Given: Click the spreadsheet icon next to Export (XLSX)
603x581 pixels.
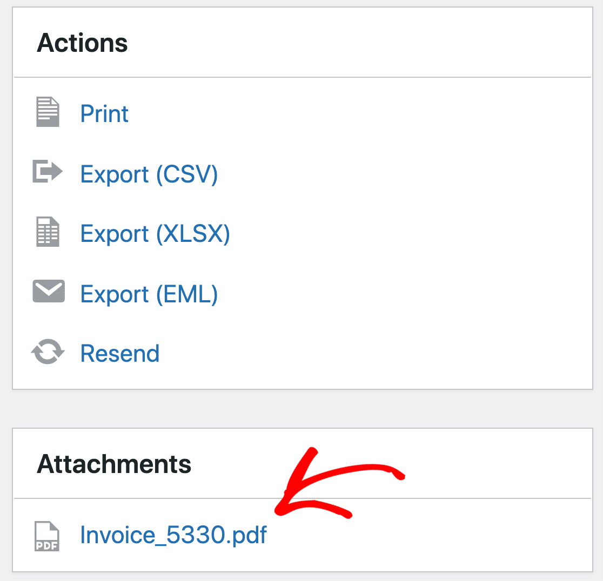Looking at the screenshot, I should 48,232.
